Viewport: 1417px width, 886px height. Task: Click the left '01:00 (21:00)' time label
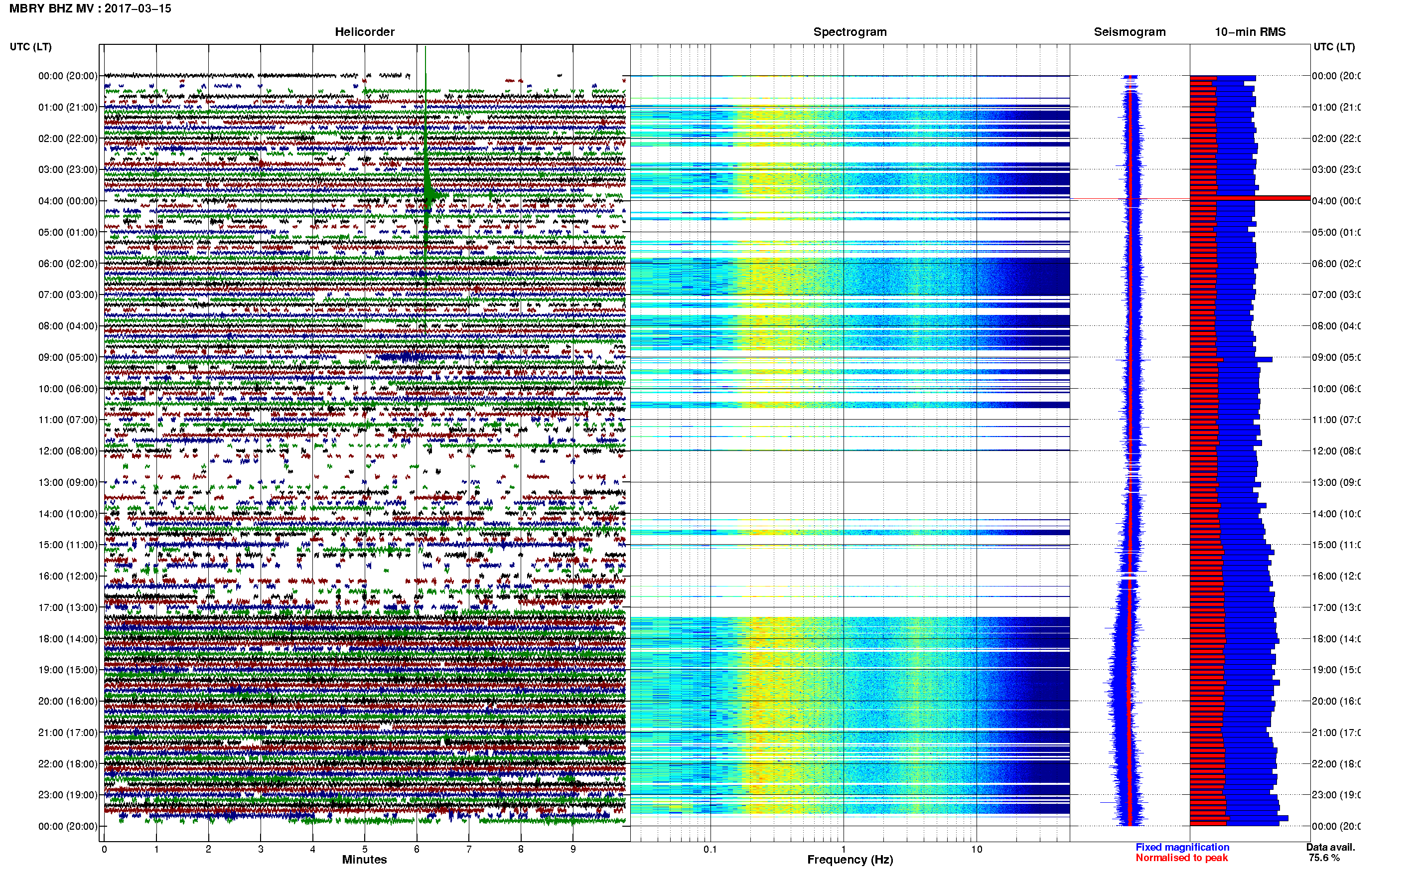pos(68,107)
